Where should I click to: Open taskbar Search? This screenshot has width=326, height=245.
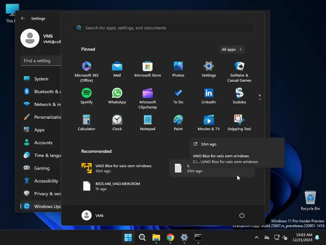pyautogui.click(x=142, y=237)
